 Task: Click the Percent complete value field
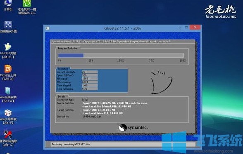click(x=90, y=72)
